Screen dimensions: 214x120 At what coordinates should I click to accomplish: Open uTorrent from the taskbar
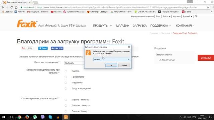click(x=35, y=117)
